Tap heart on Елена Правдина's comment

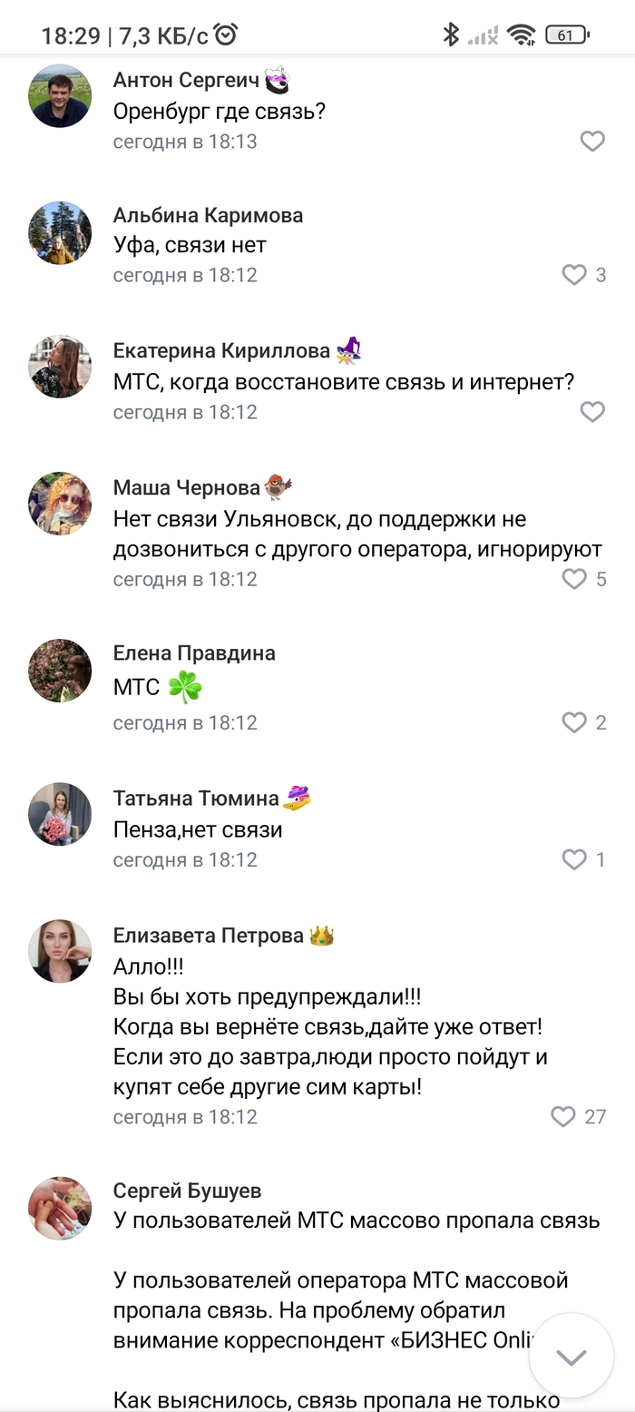[x=574, y=722]
